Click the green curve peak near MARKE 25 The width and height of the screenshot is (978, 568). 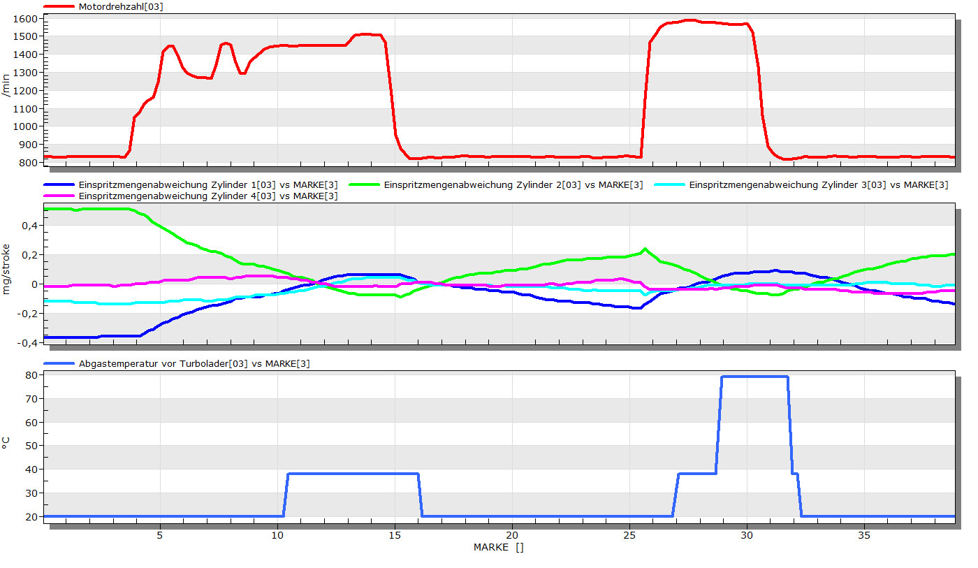(x=645, y=249)
